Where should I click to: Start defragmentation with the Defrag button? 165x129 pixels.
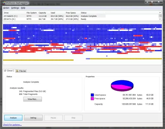[x=33, y=118]
